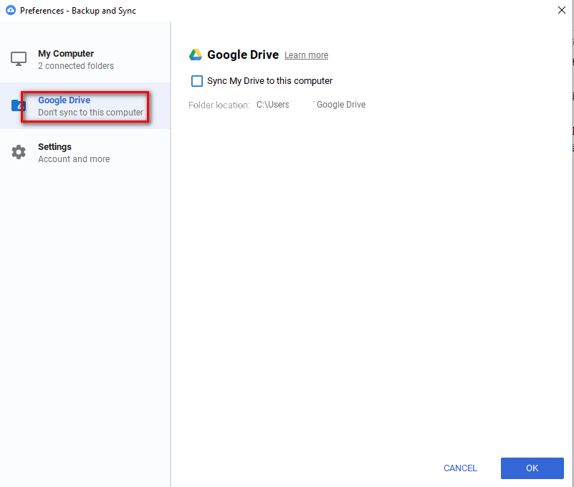574x487 pixels.
Task: Click the My Computer monitor icon
Action: click(19, 59)
